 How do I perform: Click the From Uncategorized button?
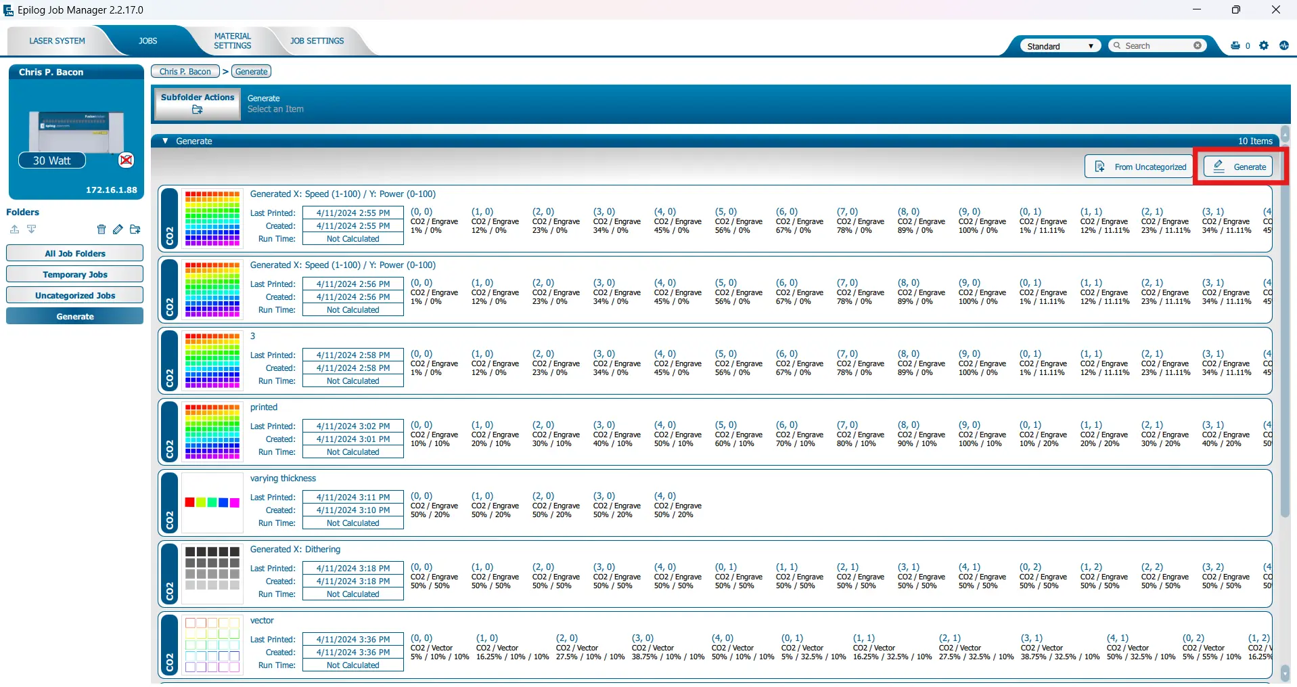click(1141, 167)
